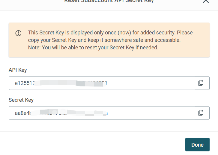
Task: Click the 'copy your Secret Key' warning line
Action: [104, 40]
